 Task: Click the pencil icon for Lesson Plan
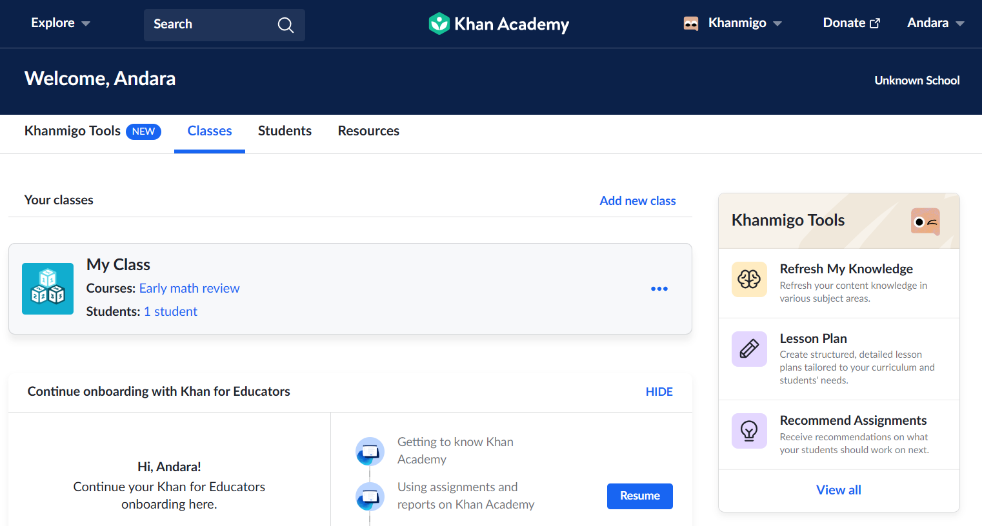click(x=749, y=349)
